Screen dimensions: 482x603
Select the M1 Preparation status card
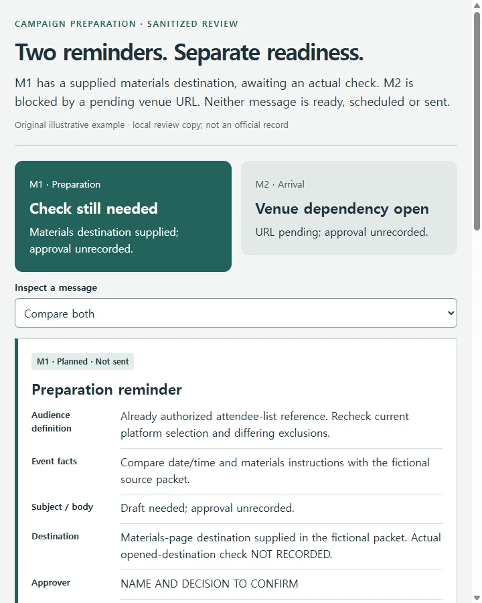pos(123,216)
